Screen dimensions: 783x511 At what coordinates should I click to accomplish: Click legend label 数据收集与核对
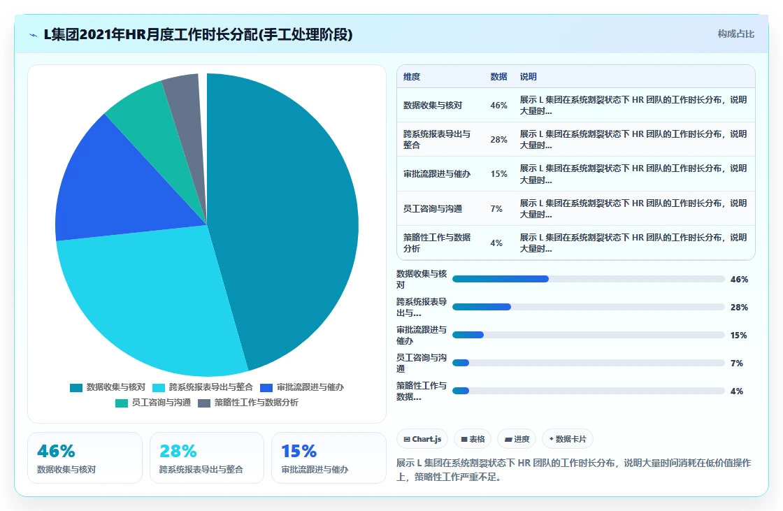point(116,387)
